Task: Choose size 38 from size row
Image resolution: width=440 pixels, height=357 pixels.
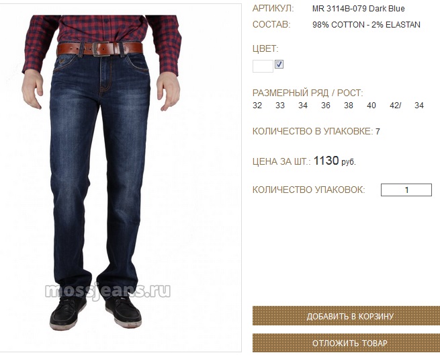Action: pos(349,106)
